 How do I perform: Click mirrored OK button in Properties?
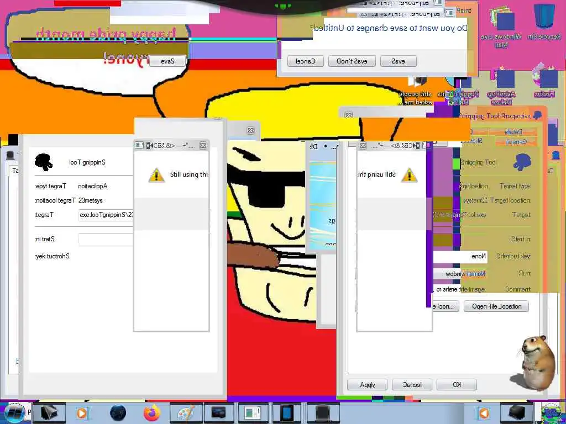(x=457, y=385)
